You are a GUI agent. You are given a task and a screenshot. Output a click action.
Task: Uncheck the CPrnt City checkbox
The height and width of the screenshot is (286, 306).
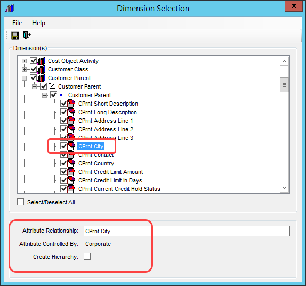click(63, 146)
